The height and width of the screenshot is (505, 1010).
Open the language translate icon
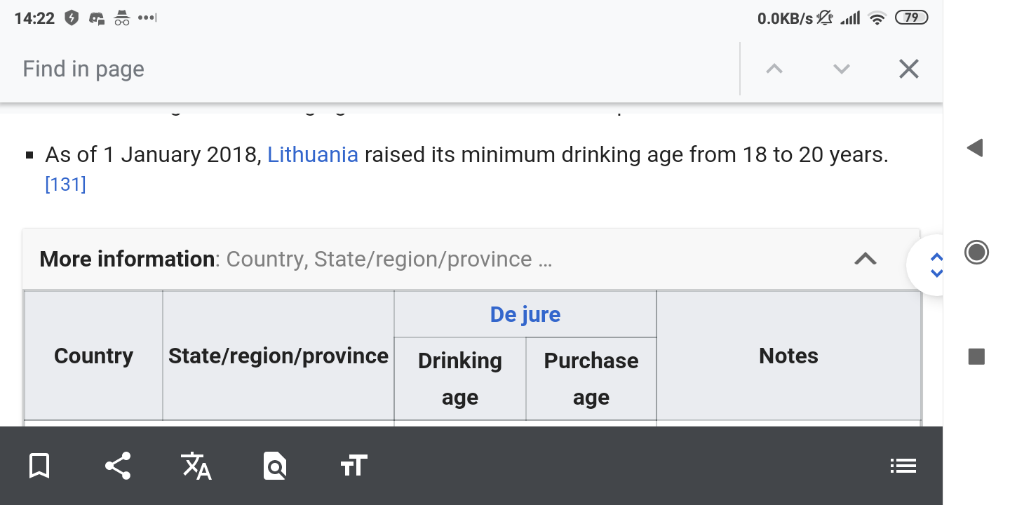[x=196, y=466]
